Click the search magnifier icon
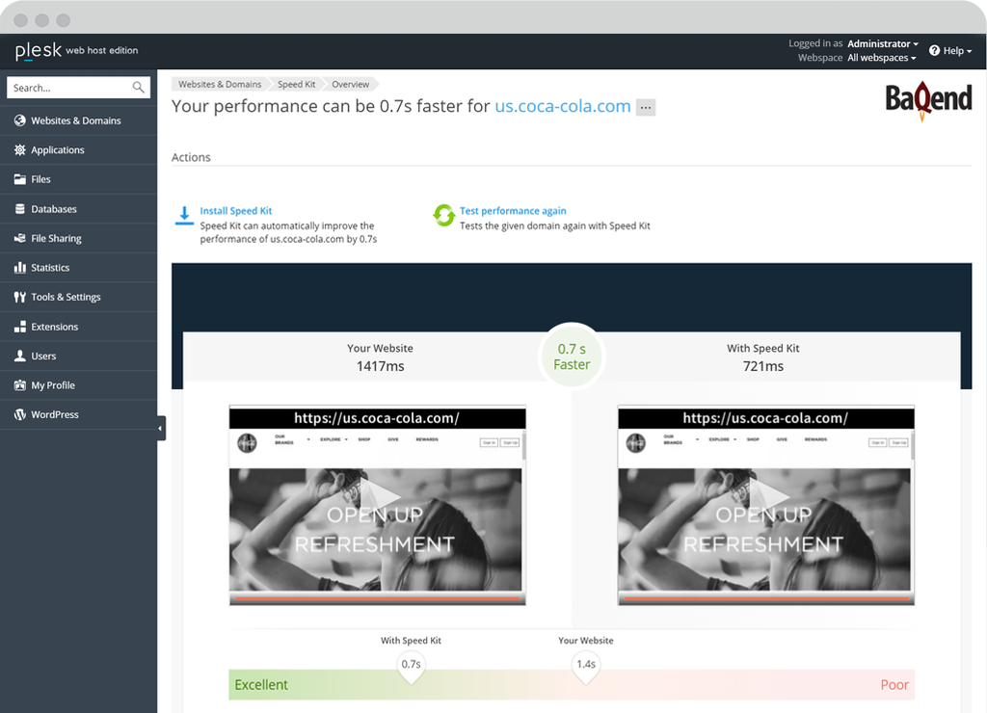Viewport: 987px width, 713px height. (138, 88)
